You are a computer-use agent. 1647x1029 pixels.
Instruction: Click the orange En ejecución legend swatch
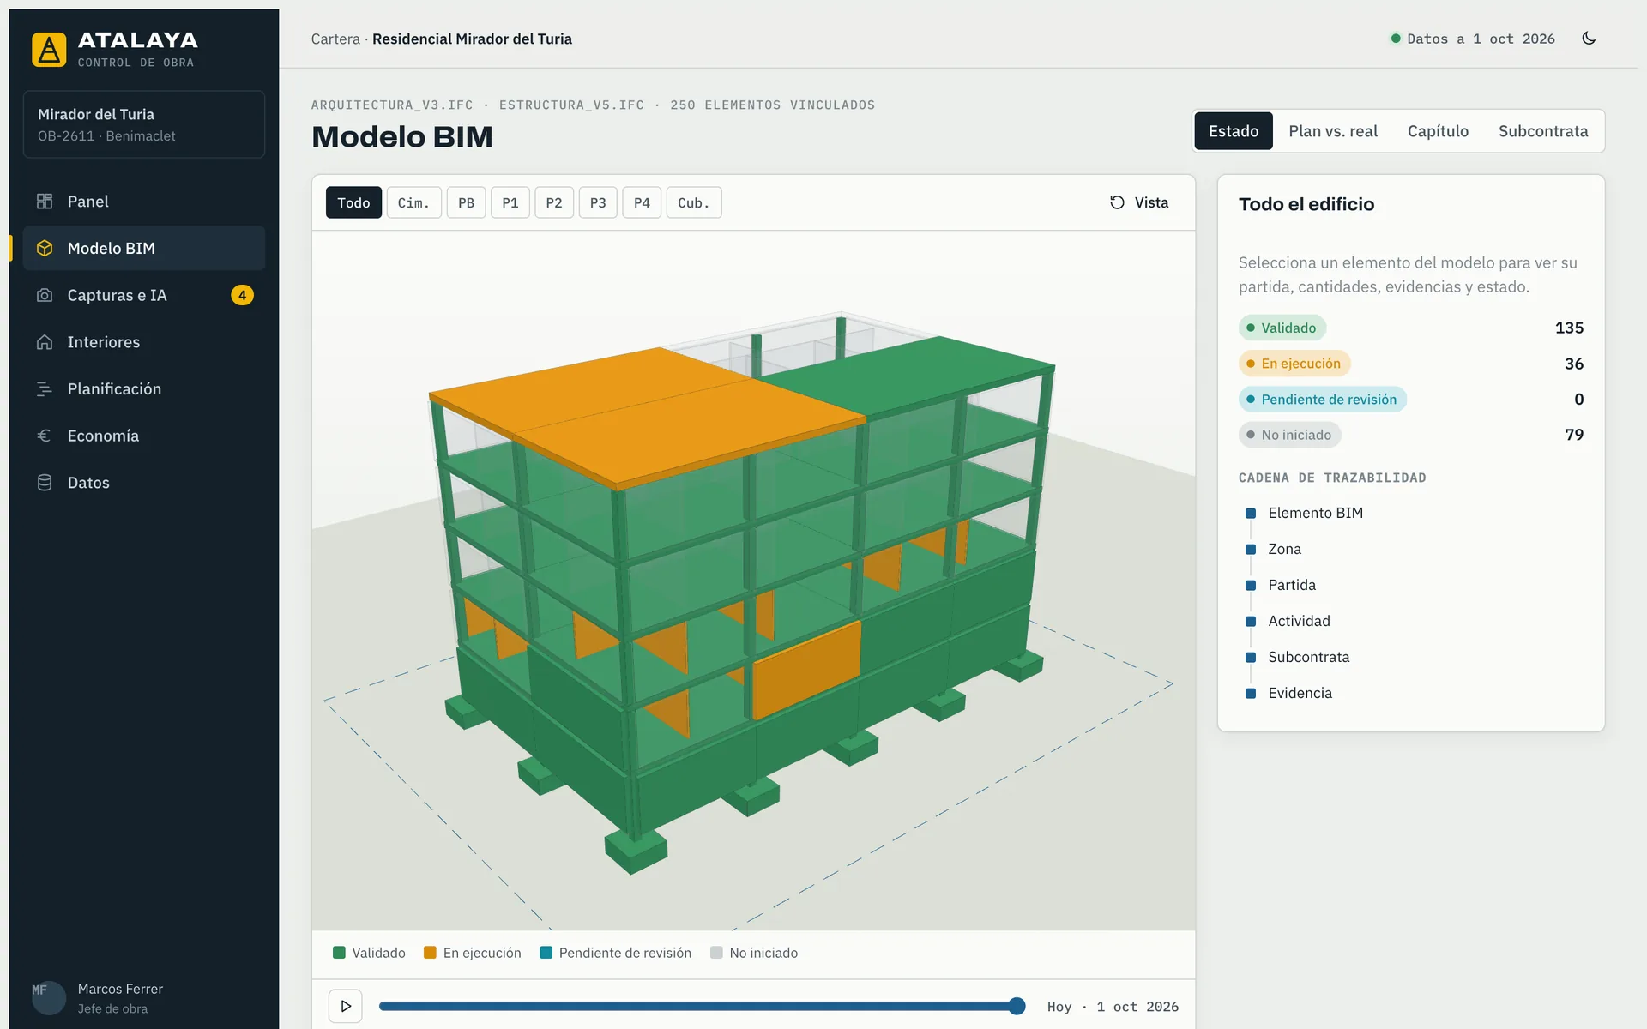[430, 953]
